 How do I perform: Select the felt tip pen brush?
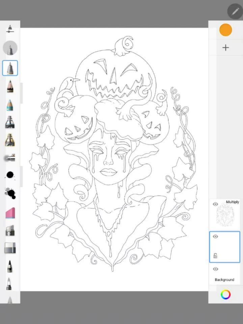[x=9, y=284]
